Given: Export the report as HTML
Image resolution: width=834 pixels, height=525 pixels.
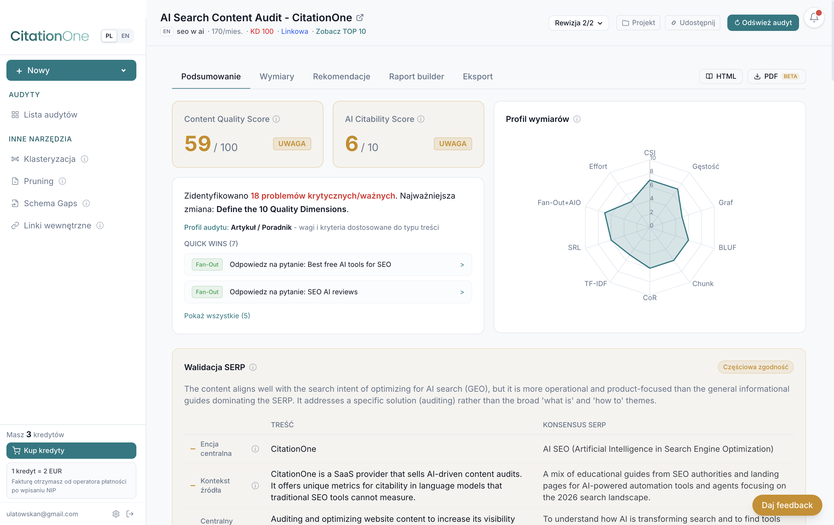Looking at the screenshot, I should 721,76.
